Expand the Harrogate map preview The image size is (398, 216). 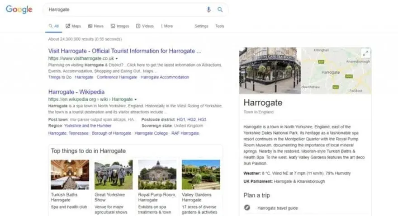(x=365, y=53)
